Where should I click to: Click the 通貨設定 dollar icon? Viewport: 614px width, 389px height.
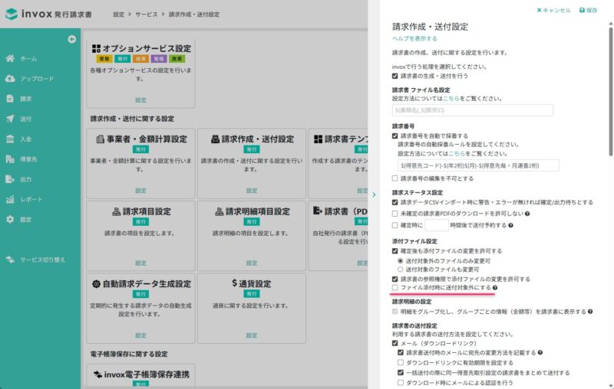234,283
